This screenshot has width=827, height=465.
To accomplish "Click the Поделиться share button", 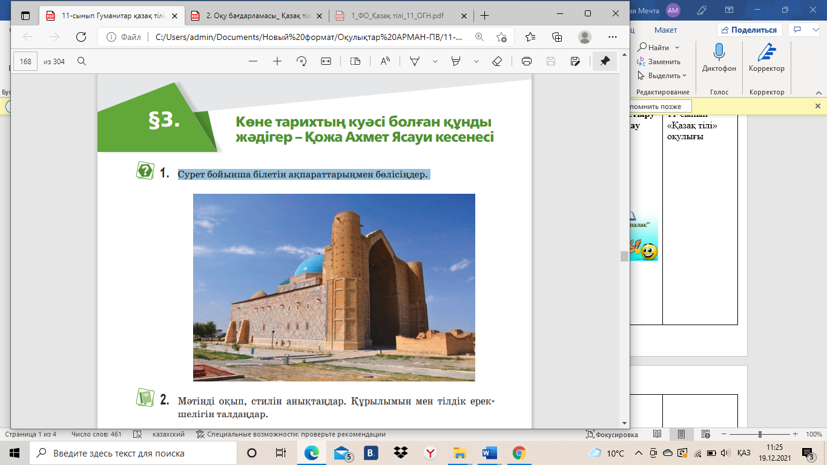I will pyautogui.click(x=750, y=30).
